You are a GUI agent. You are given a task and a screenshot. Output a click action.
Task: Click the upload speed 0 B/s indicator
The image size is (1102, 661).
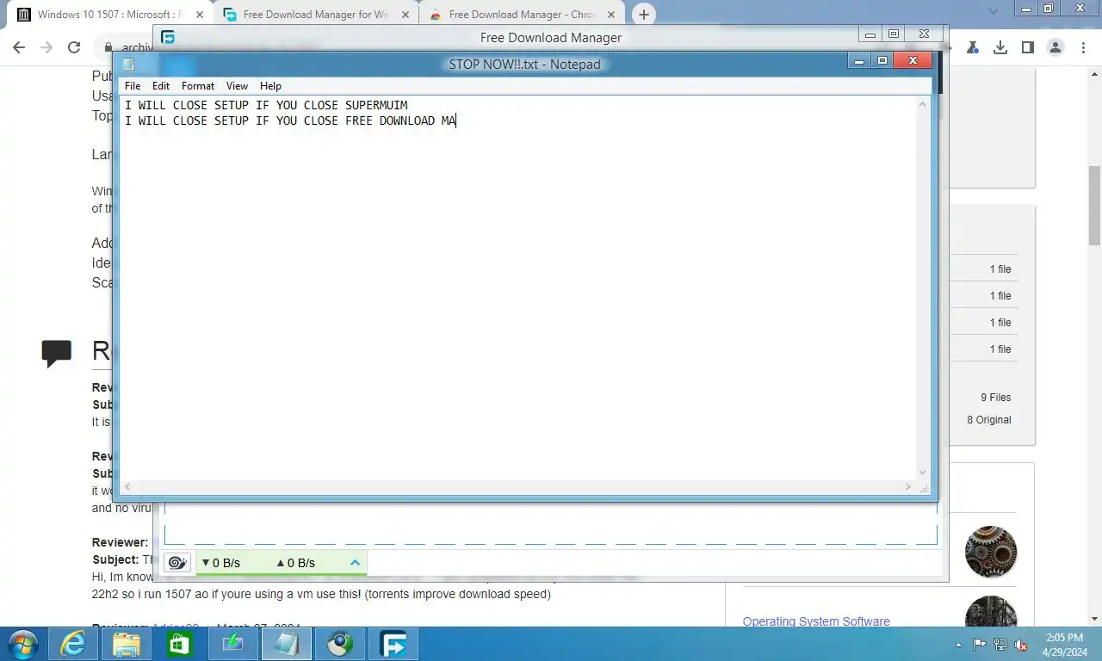coord(295,563)
